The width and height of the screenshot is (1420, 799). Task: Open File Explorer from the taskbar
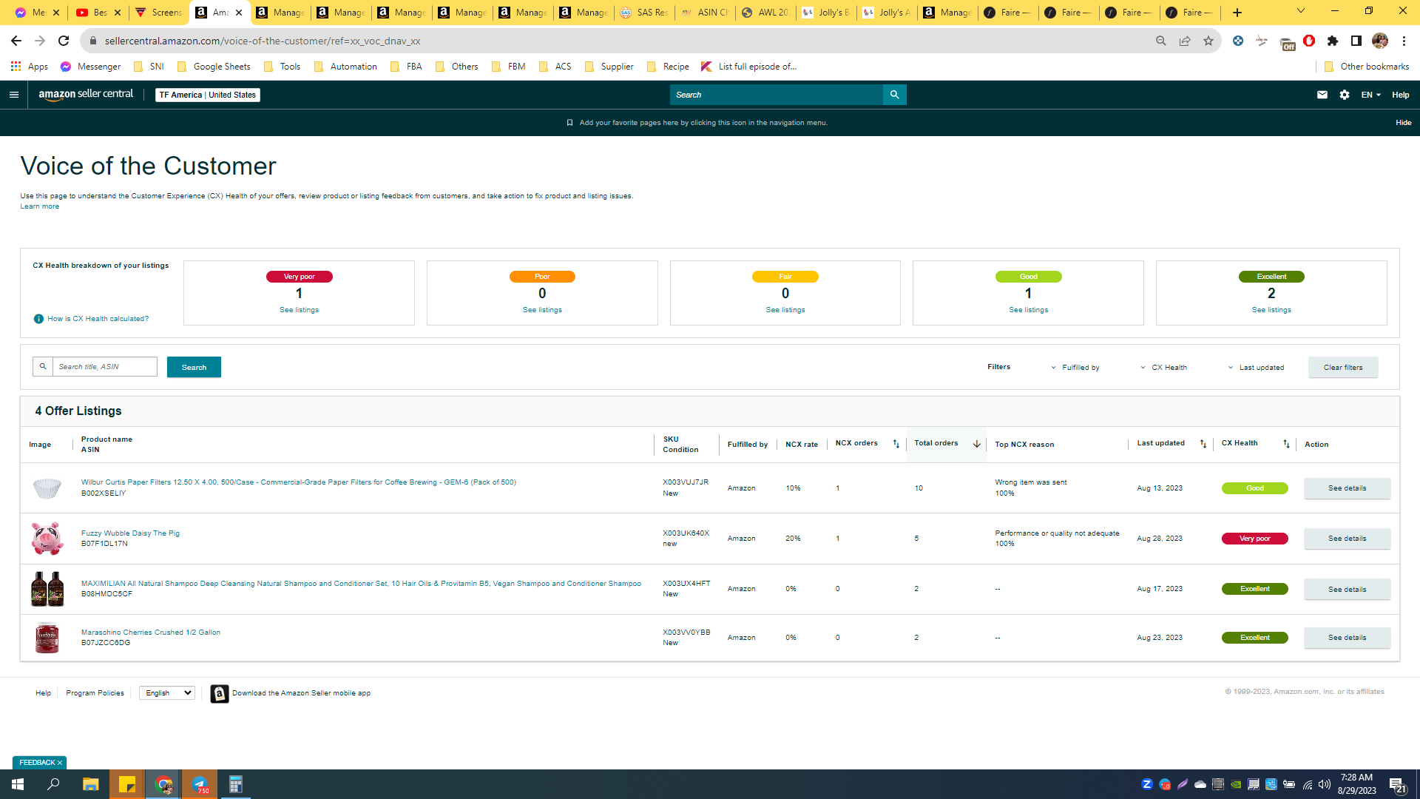tap(90, 784)
